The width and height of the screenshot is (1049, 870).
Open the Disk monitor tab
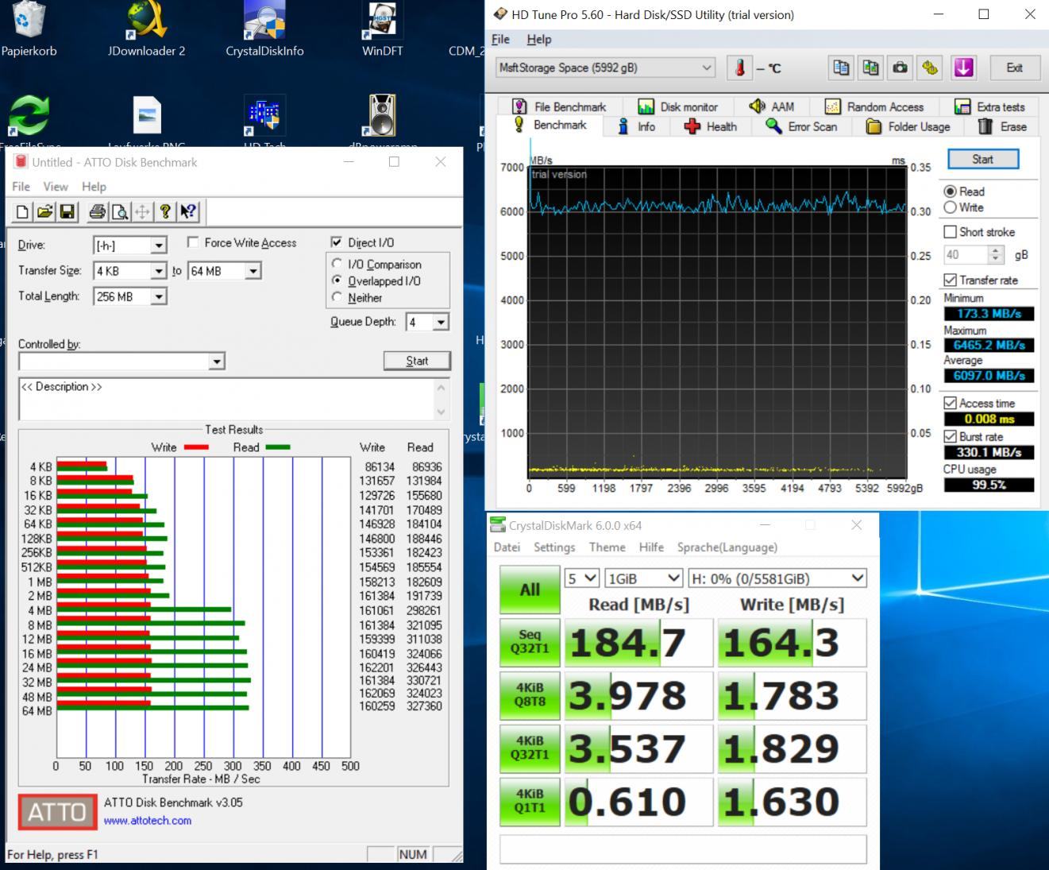click(x=678, y=106)
